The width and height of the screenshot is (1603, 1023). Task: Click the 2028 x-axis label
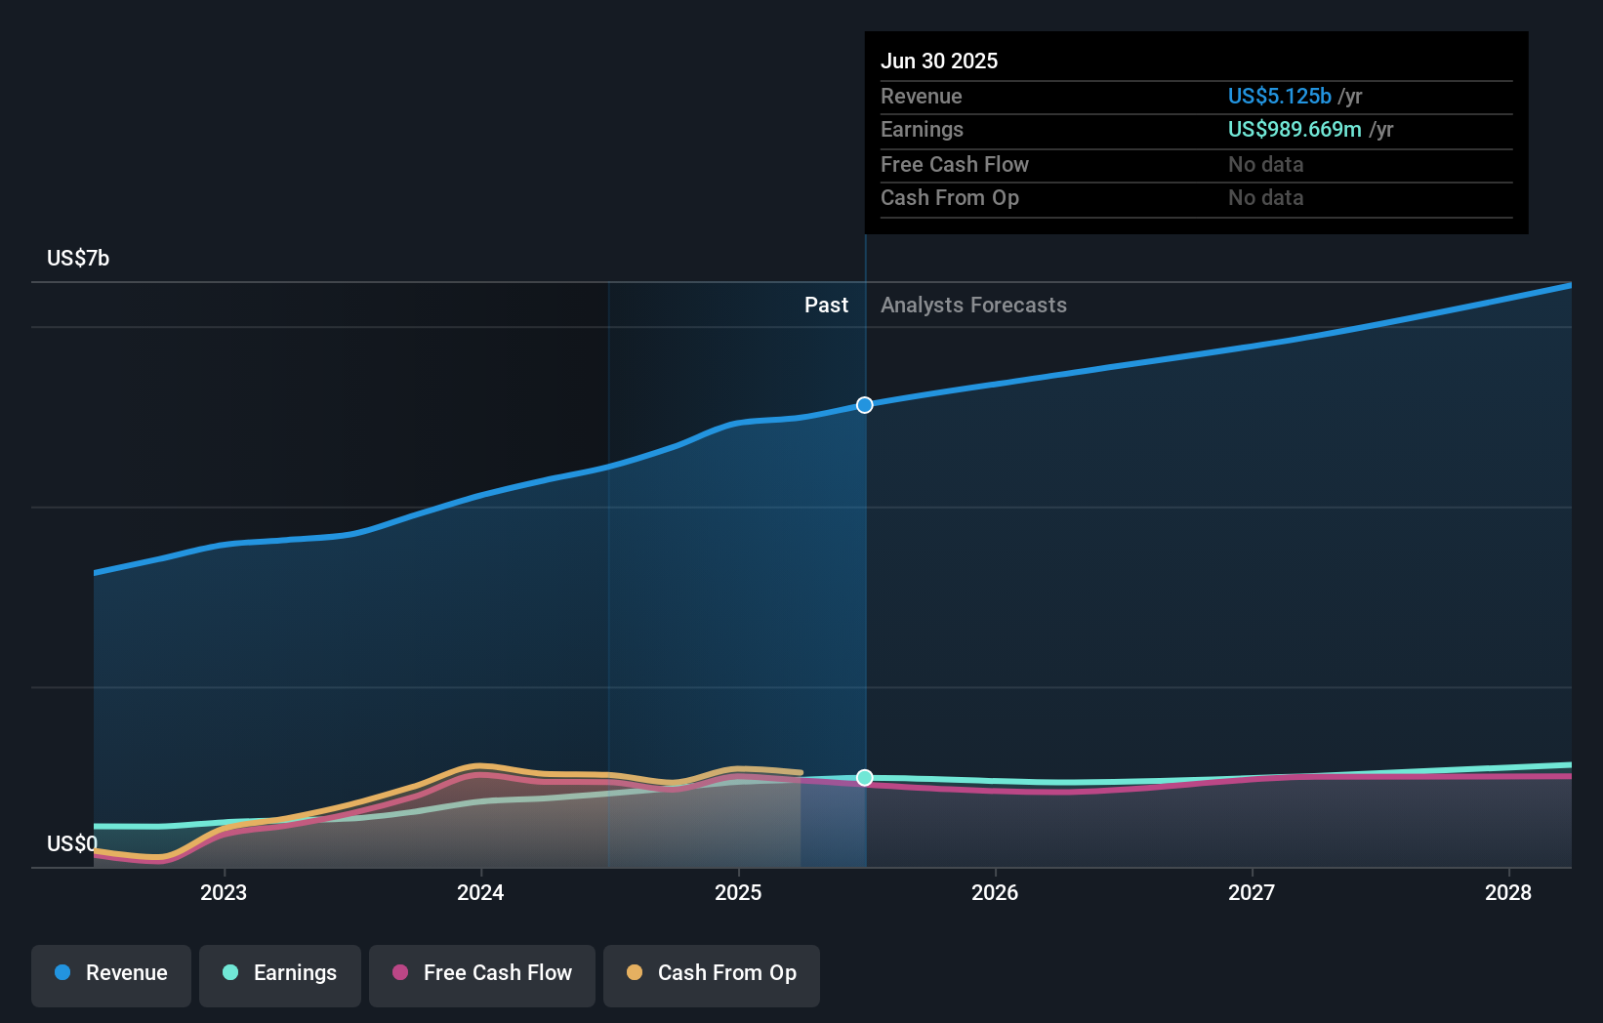pos(1508,892)
